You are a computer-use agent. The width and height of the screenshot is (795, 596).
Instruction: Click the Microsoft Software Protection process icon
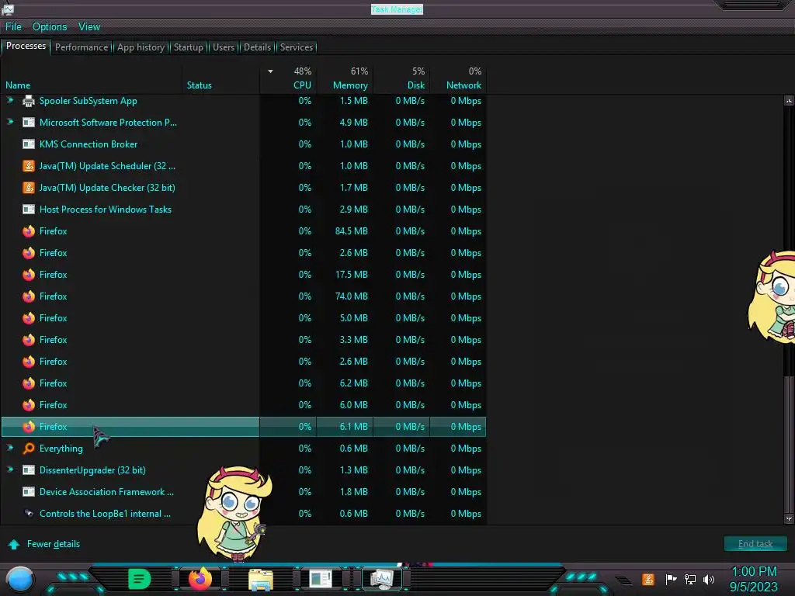tap(29, 123)
